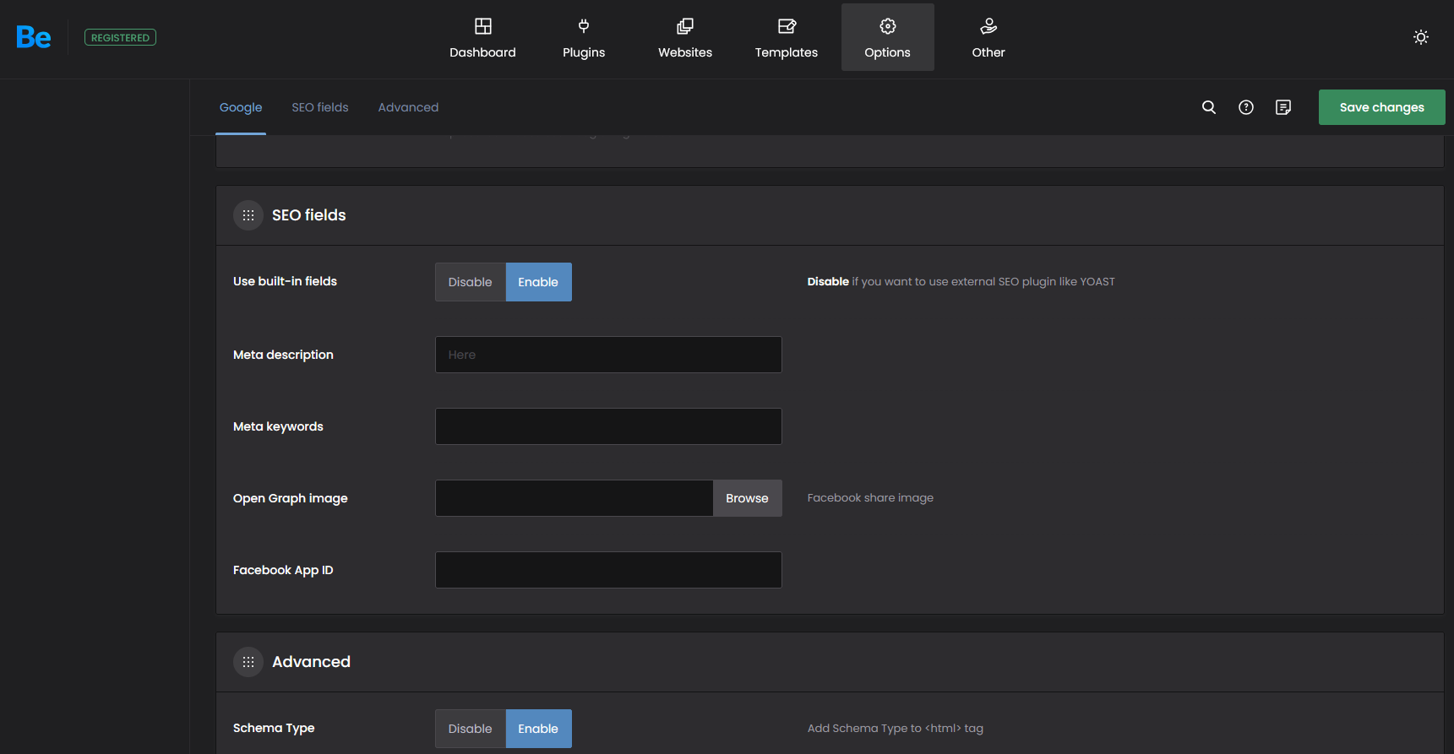
Task: Enable Schema Type option
Action: pos(538,729)
